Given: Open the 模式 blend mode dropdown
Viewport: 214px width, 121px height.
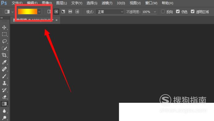Looking at the screenshot, I should click(x=109, y=12).
